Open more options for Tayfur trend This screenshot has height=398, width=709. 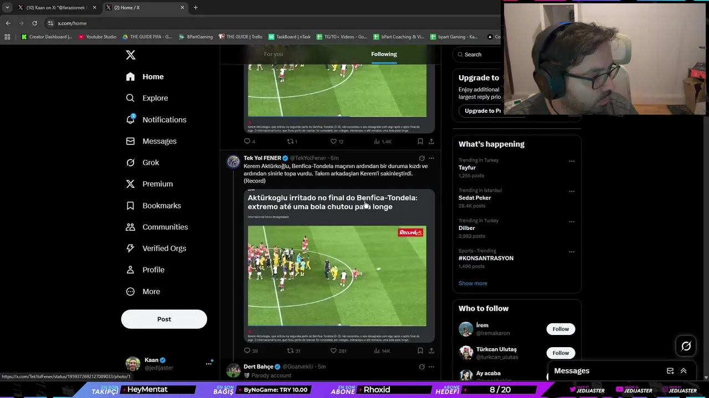(x=572, y=161)
